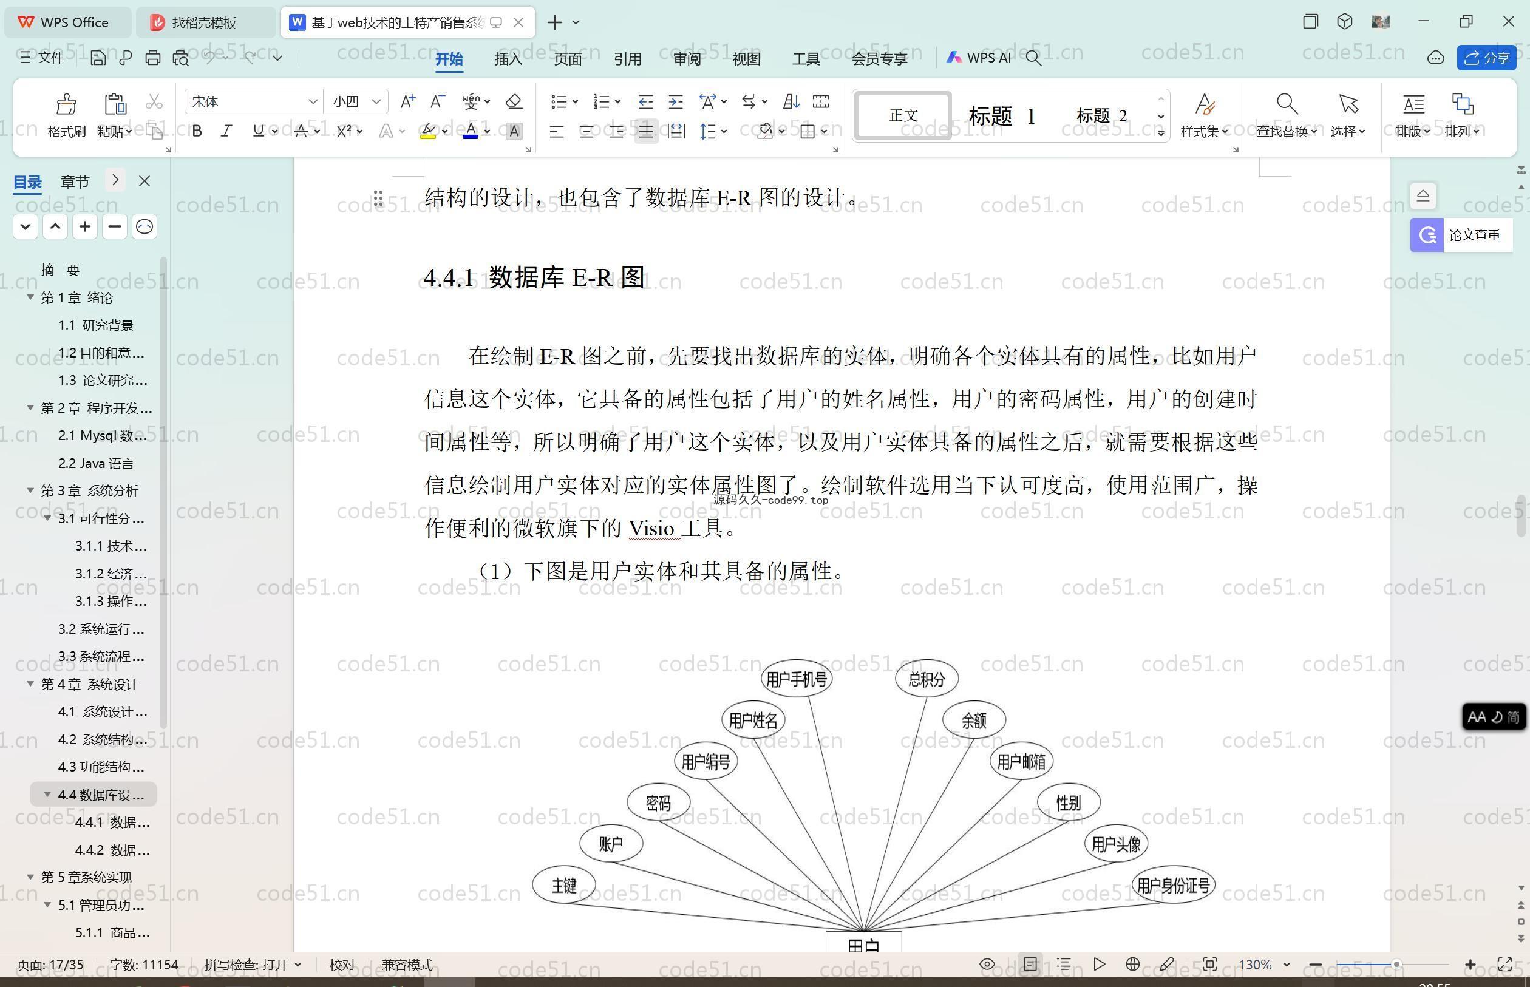This screenshot has width=1530, height=987.
Task: Apply the 标题 1 style
Action: pyautogui.click(x=1002, y=115)
